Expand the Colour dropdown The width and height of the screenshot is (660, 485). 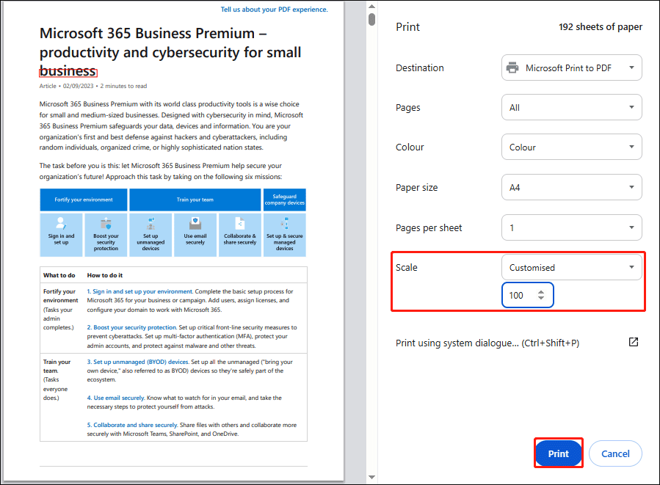tap(572, 147)
